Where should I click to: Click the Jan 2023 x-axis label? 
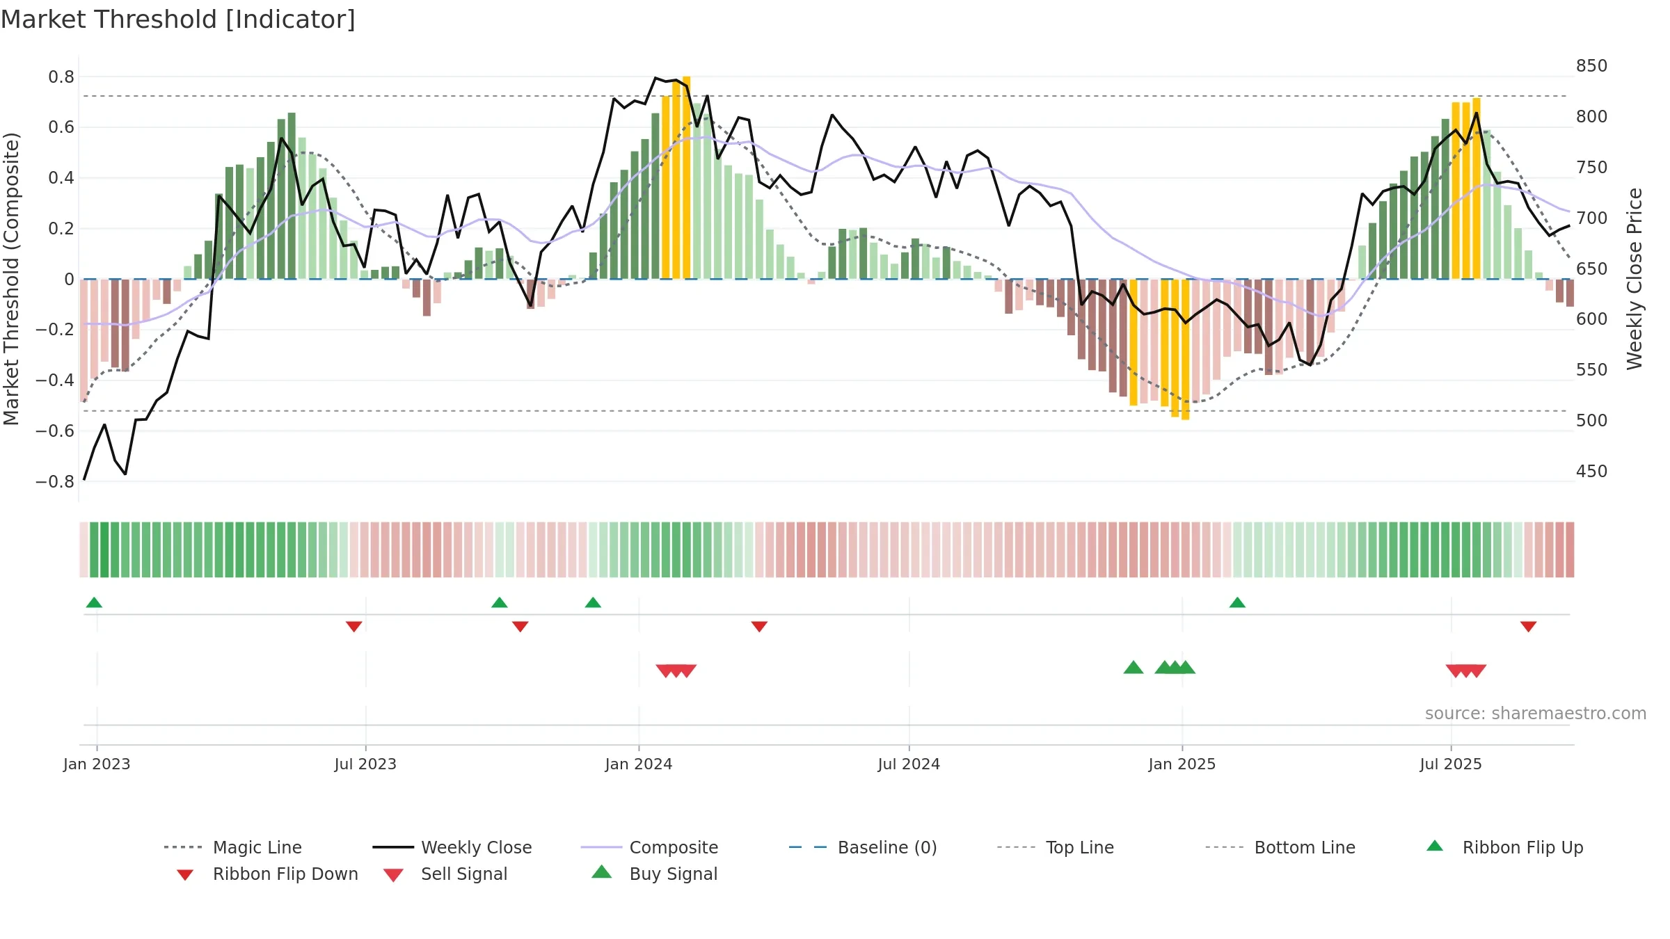coord(97,764)
